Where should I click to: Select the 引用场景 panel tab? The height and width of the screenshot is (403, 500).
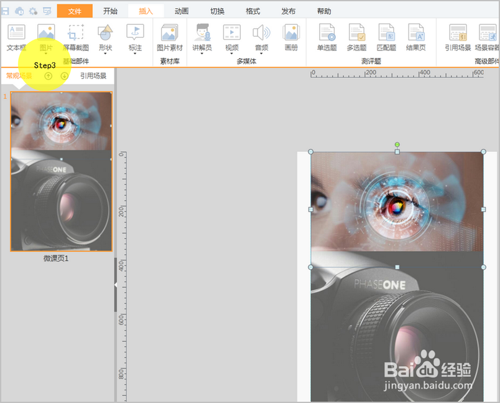tap(93, 76)
